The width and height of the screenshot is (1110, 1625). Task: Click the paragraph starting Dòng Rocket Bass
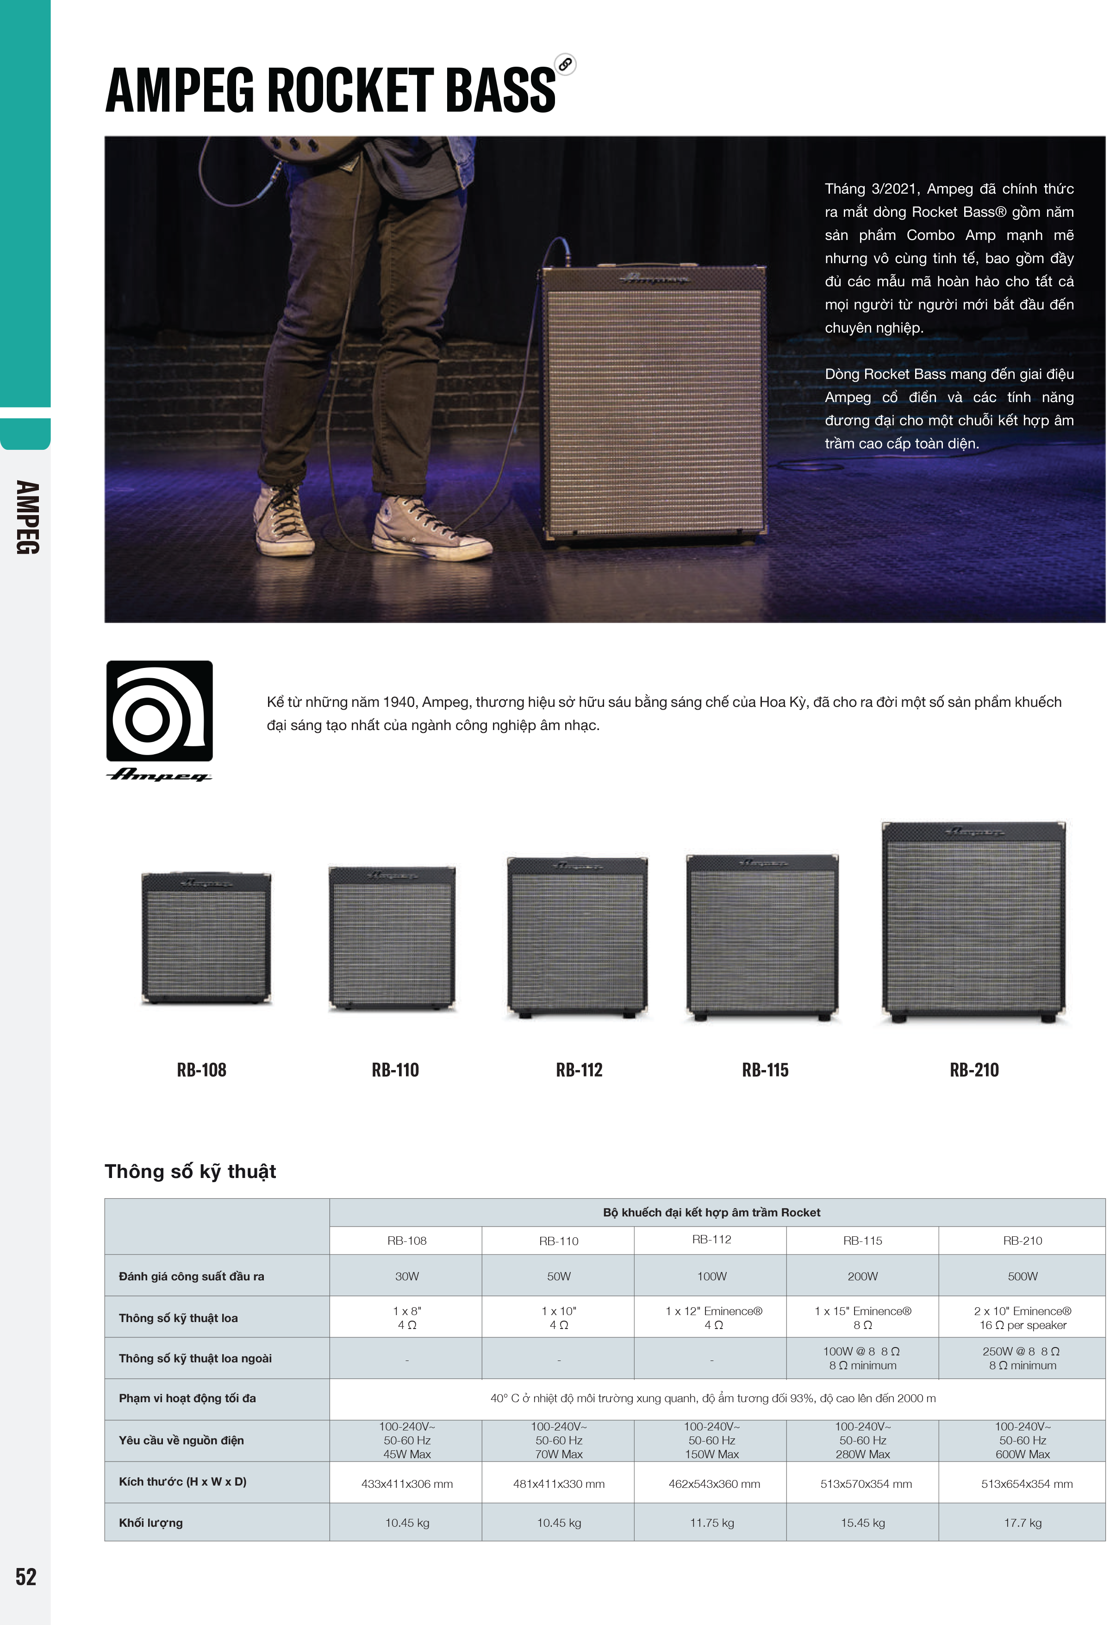tap(949, 409)
